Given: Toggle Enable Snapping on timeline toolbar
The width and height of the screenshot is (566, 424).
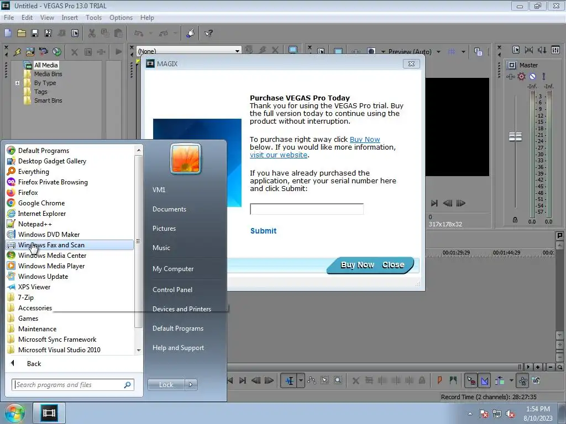Looking at the screenshot, I should tap(471, 380).
